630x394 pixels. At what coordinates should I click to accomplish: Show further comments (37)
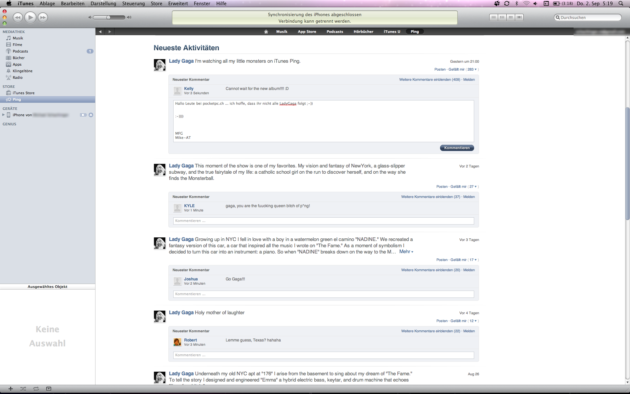(x=430, y=197)
